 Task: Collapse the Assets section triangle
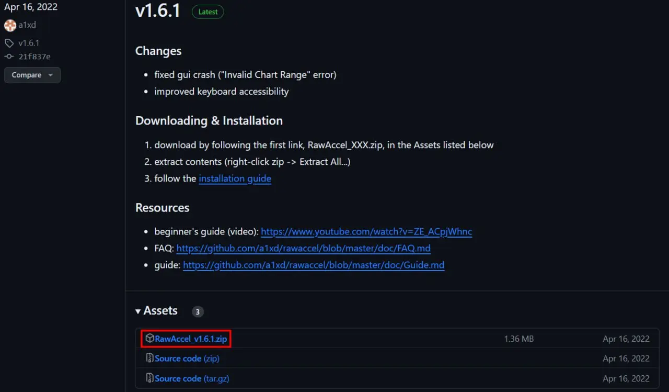pyautogui.click(x=138, y=311)
